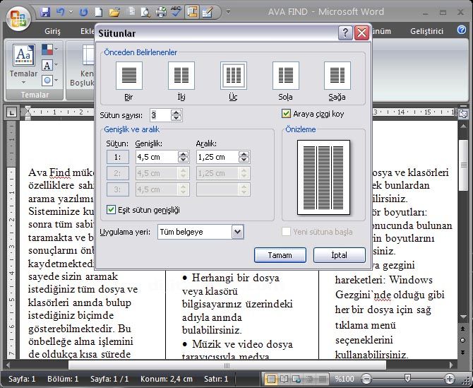The height and width of the screenshot is (388, 473).
Task: Expand the undo history dropdown arrow
Action: (71, 13)
